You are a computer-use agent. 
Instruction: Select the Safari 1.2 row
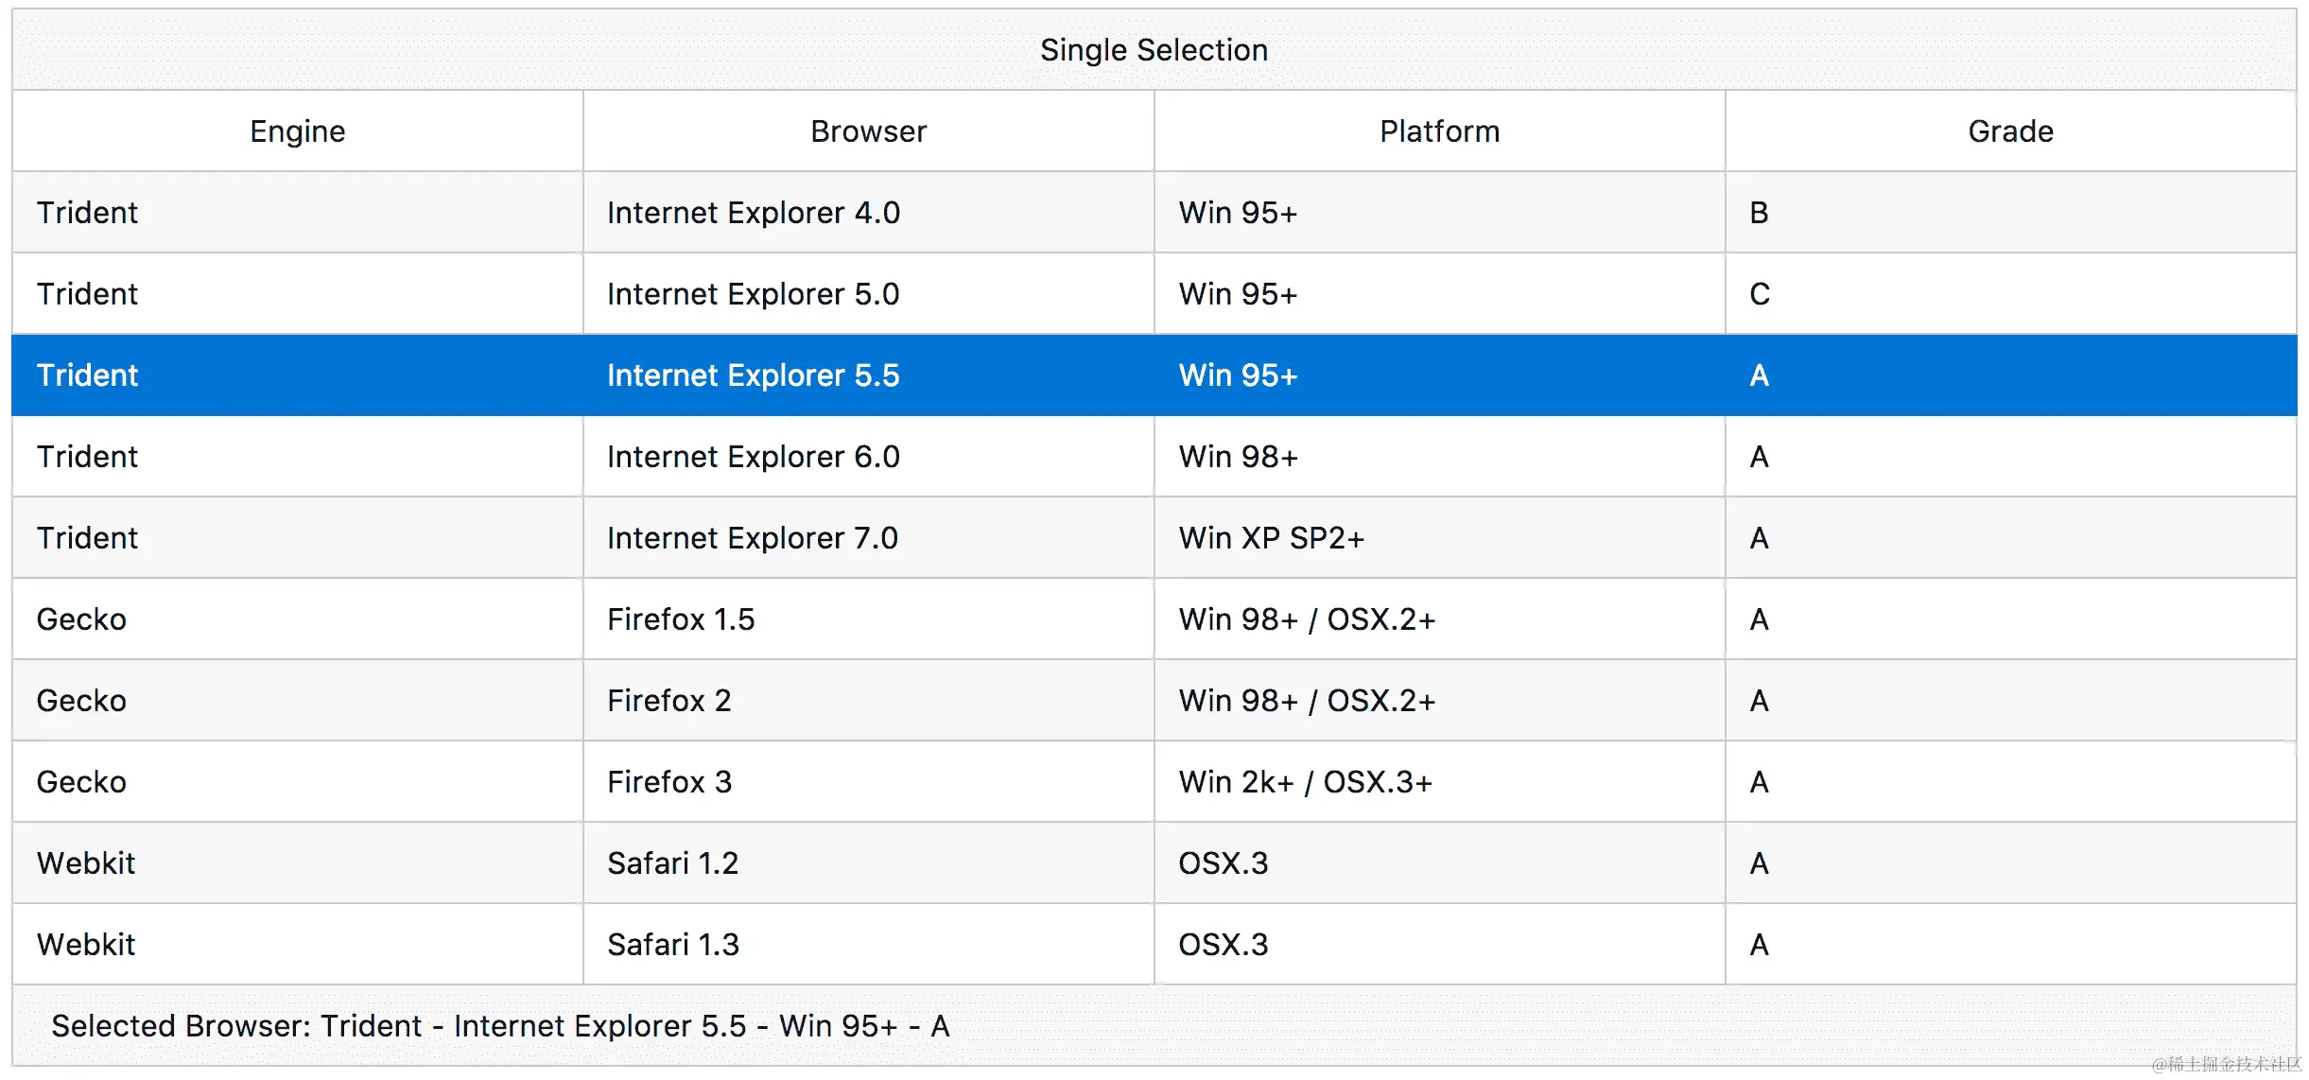tap(672, 863)
